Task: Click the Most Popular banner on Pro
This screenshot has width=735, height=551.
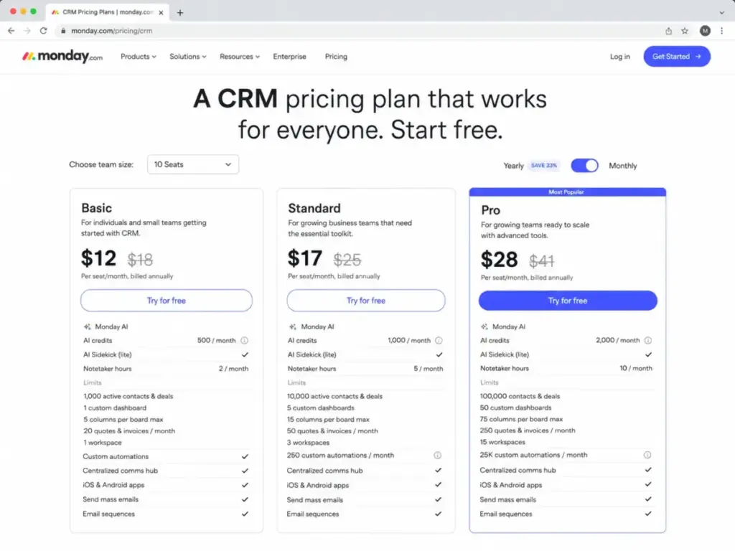Action: point(567,192)
